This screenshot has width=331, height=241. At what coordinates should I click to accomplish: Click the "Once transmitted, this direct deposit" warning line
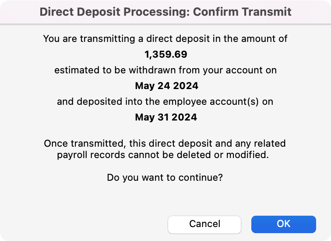click(x=165, y=143)
